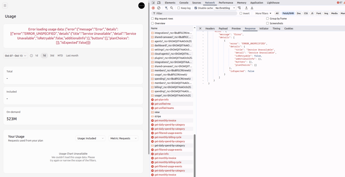Click the network request list scrollbar
Image resolution: width=345 pixels, height=177 pixels.
pos(194,155)
